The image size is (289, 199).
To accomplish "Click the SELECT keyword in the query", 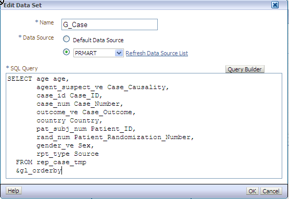I will tap(20, 79).
